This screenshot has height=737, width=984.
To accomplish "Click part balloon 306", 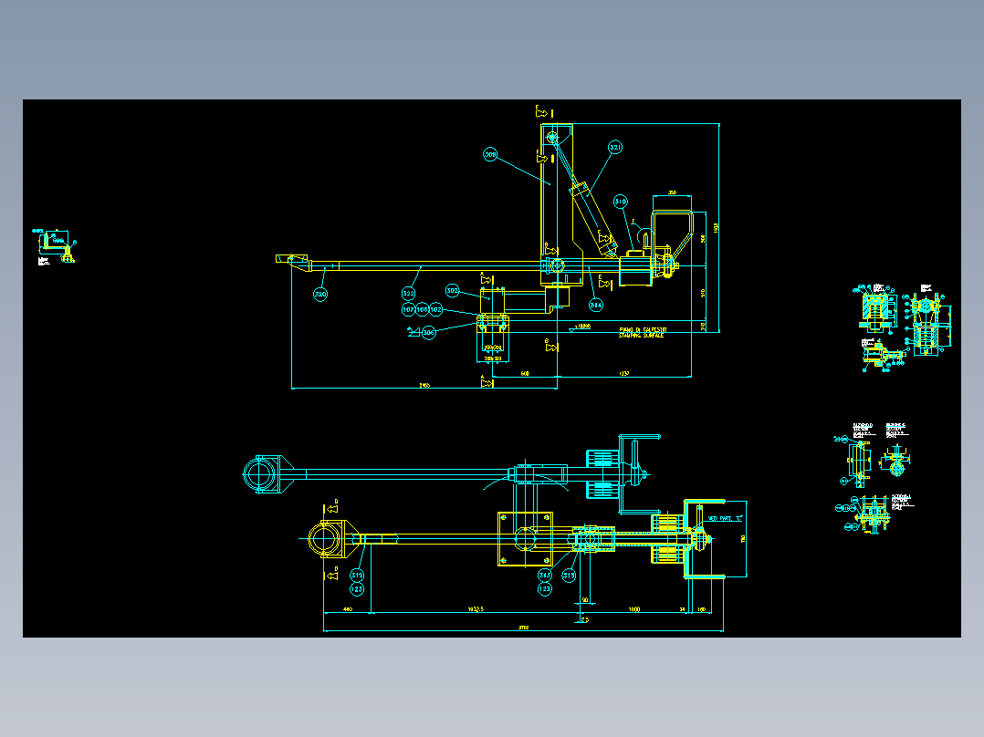I will point(429,332).
